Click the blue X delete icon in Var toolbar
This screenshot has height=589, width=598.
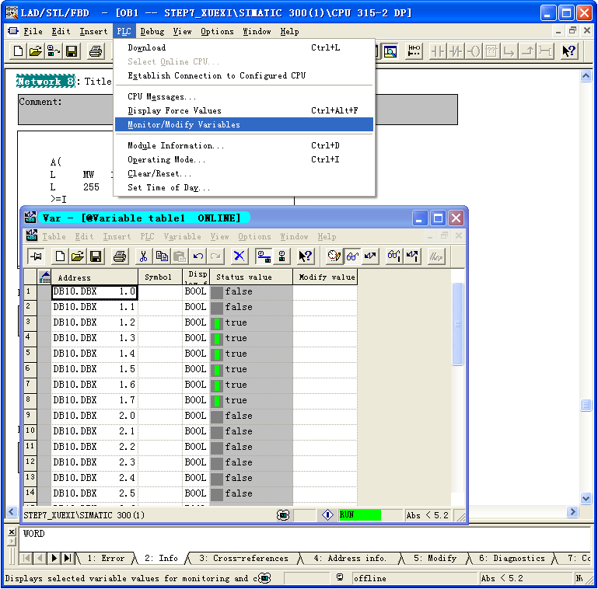[x=240, y=256]
